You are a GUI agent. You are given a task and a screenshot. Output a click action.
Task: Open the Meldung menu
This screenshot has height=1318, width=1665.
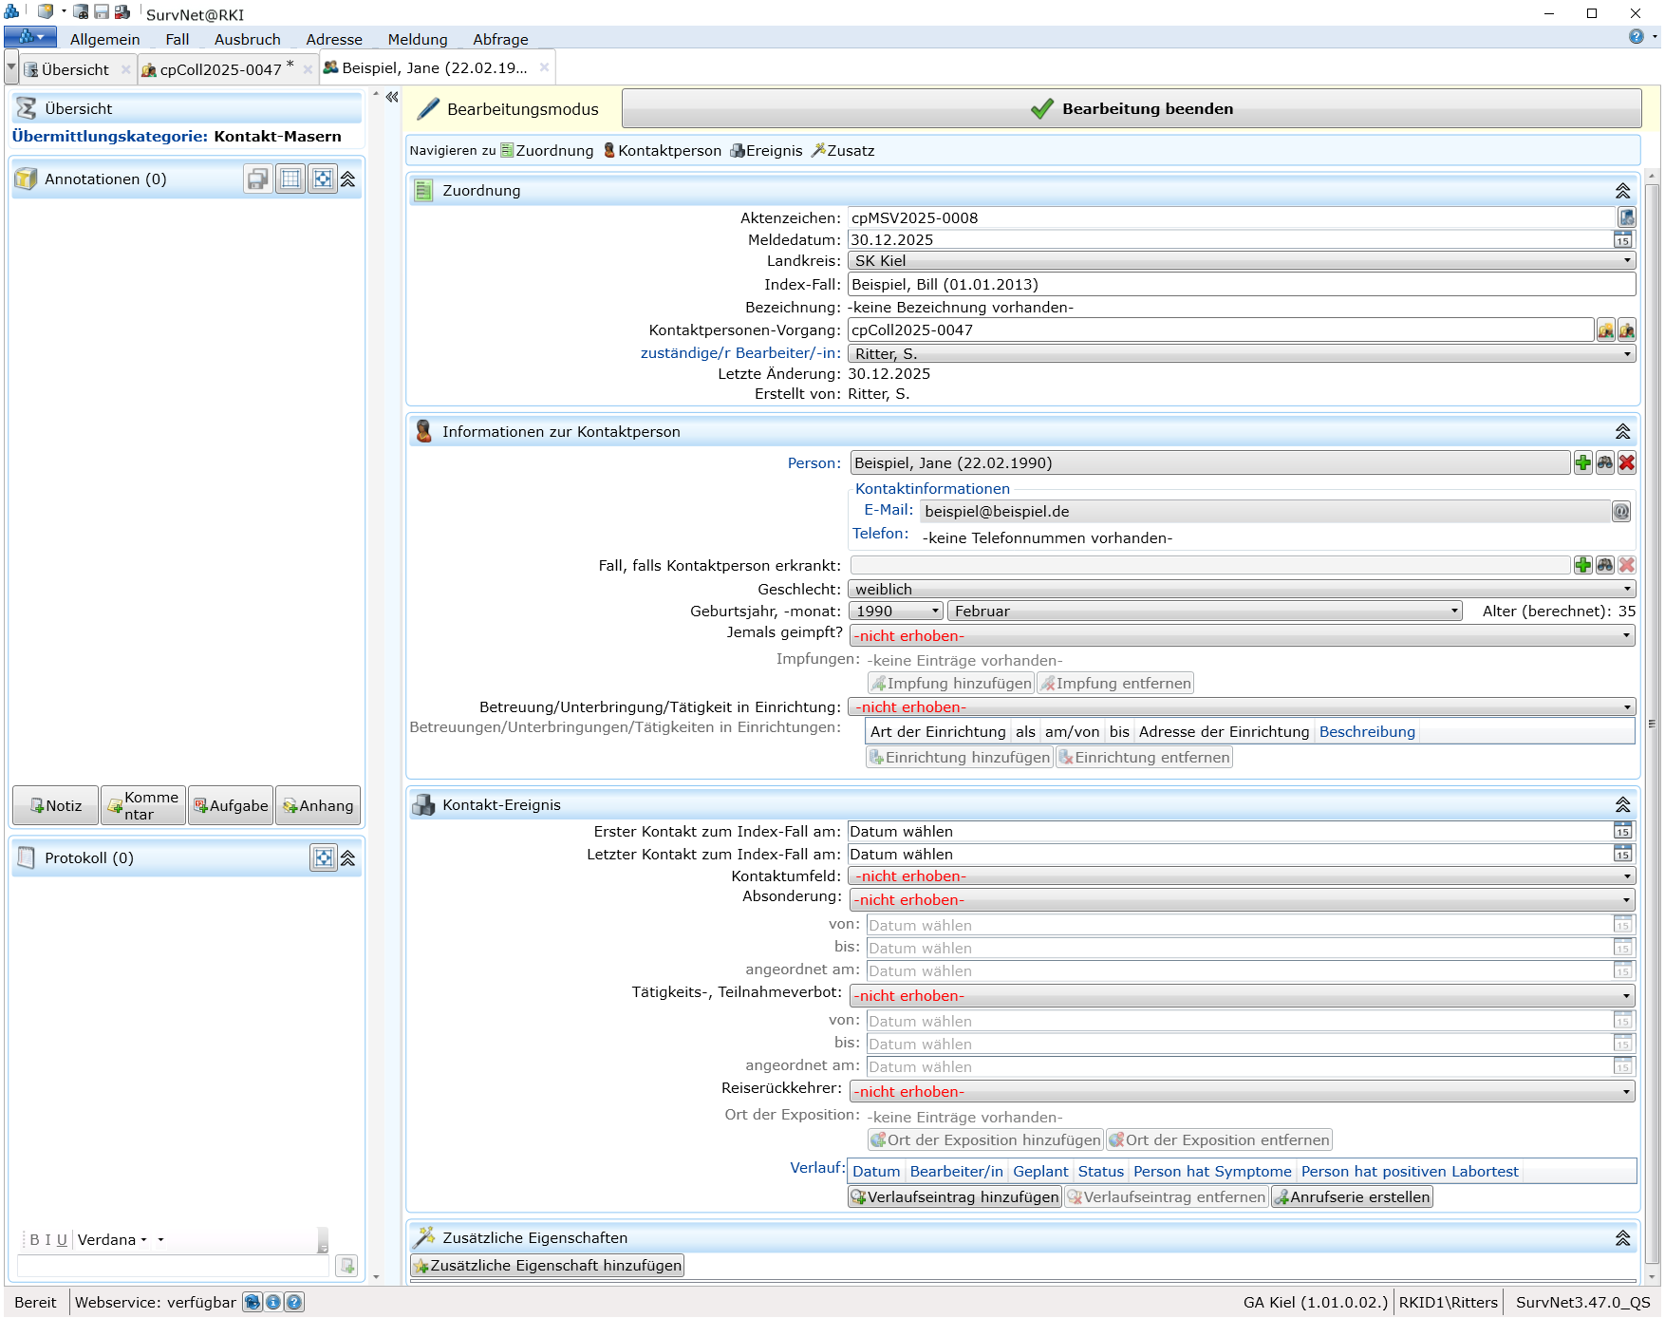point(417,39)
